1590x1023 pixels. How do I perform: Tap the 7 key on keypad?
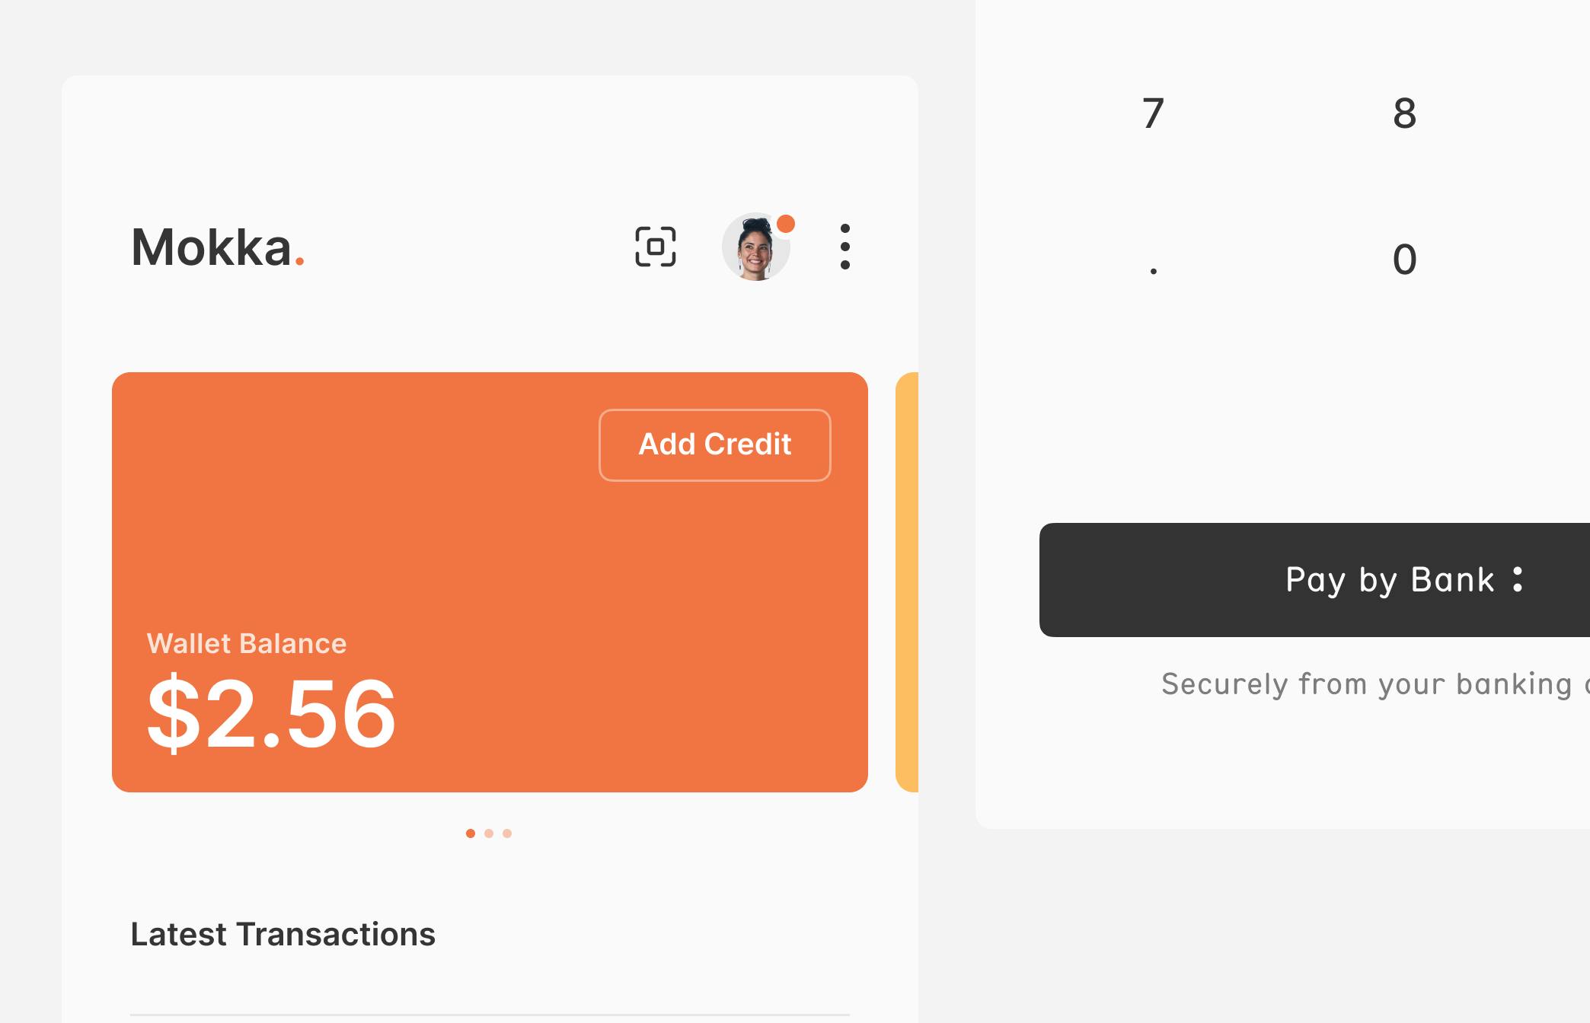(x=1154, y=113)
